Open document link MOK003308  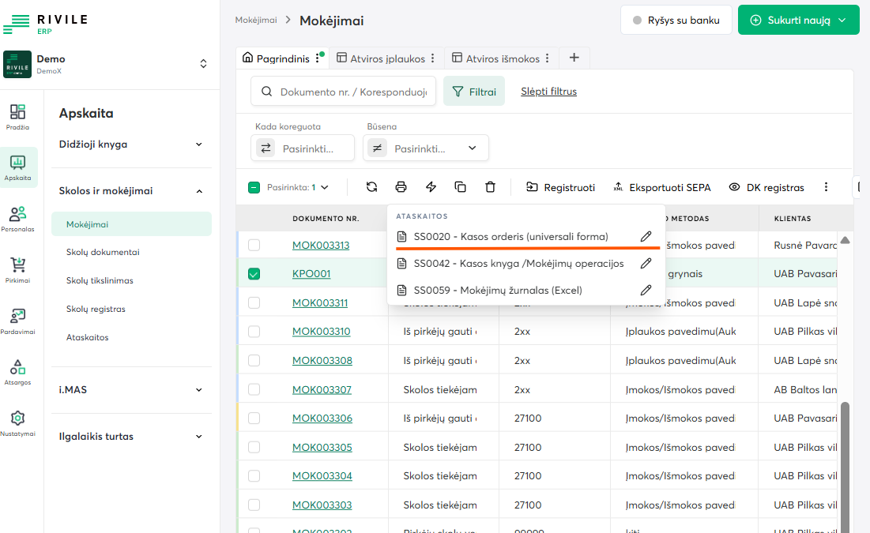click(322, 361)
